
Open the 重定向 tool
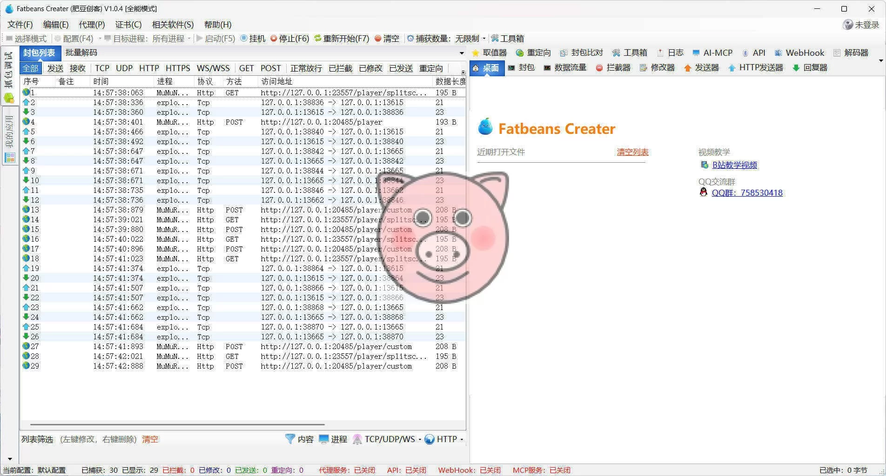[534, 53]
